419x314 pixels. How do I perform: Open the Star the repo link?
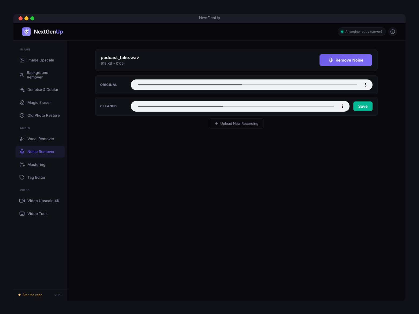point(30,295)
